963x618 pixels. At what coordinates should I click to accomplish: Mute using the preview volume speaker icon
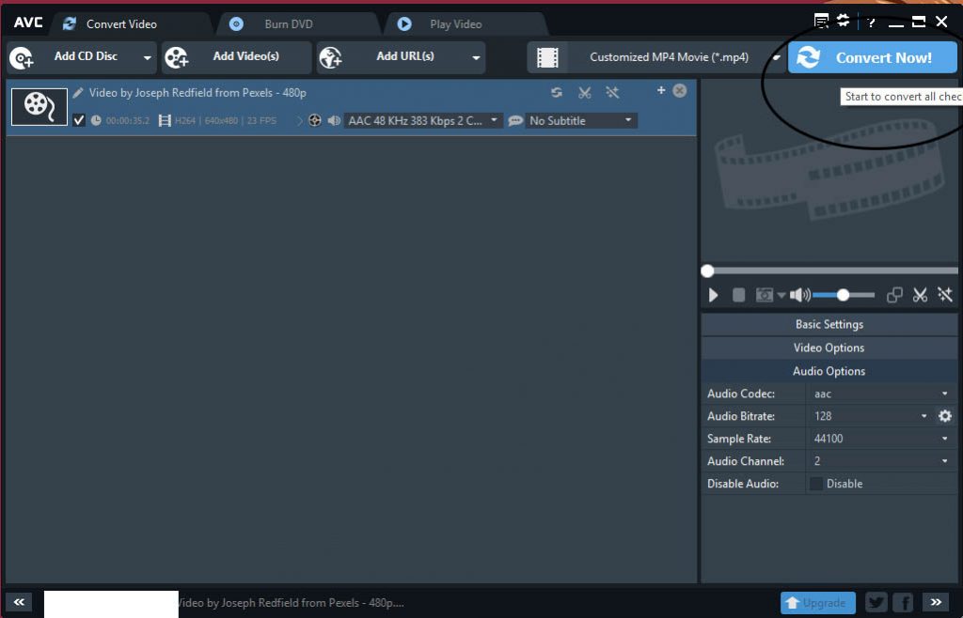799,296
